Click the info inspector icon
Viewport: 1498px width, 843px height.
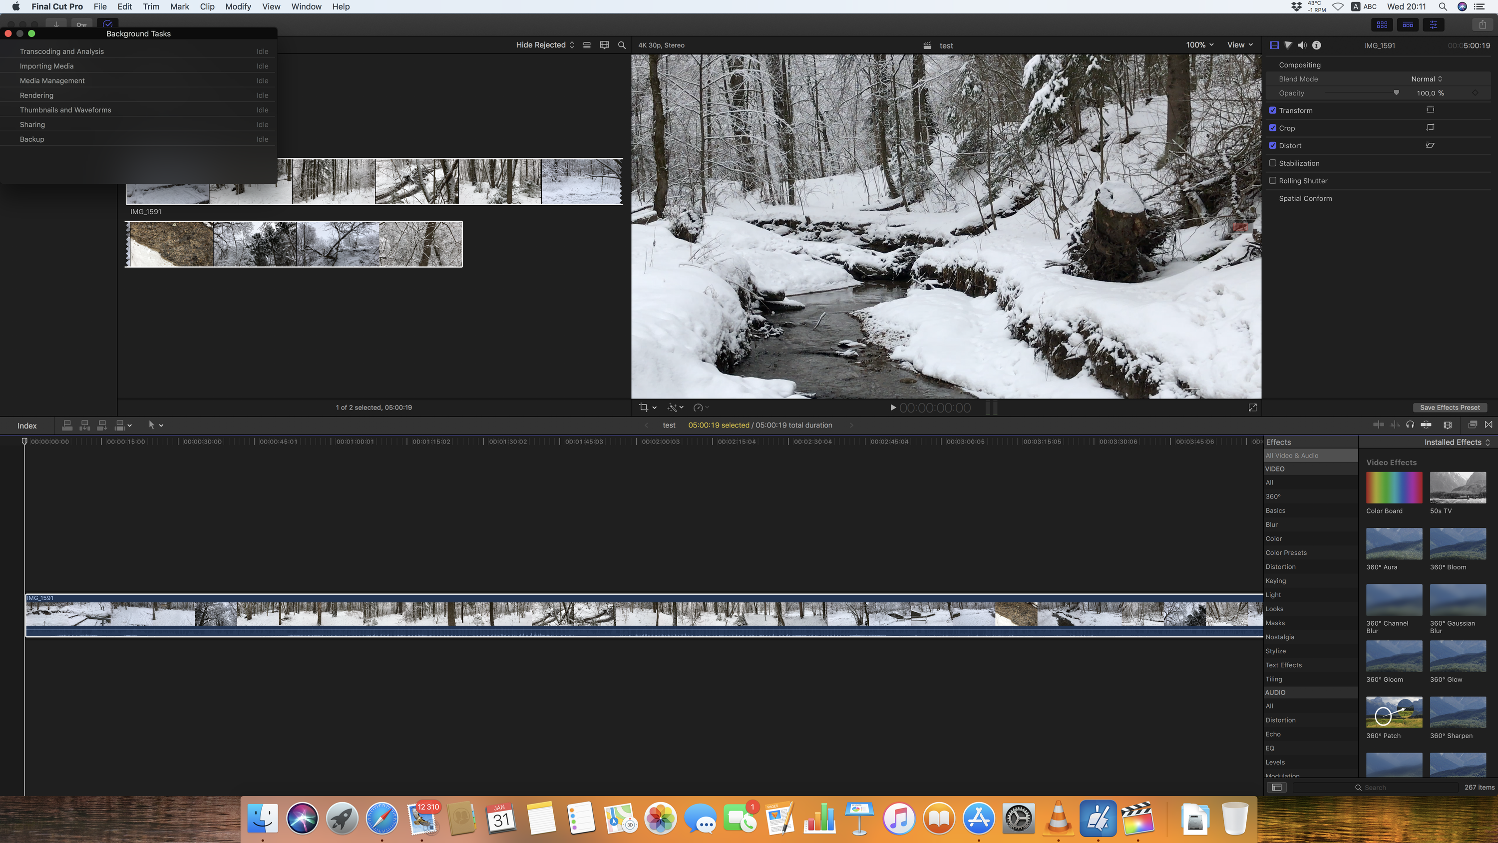[1317, 45]
